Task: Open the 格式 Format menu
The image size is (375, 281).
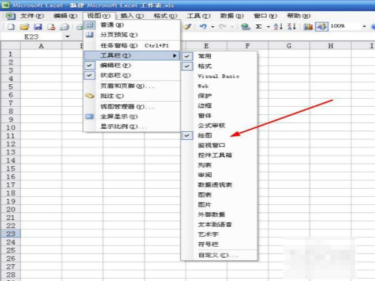Action: click(x=165, y=16)
